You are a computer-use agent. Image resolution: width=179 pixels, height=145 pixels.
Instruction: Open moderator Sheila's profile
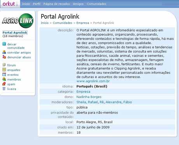click(x=81, y=102)
